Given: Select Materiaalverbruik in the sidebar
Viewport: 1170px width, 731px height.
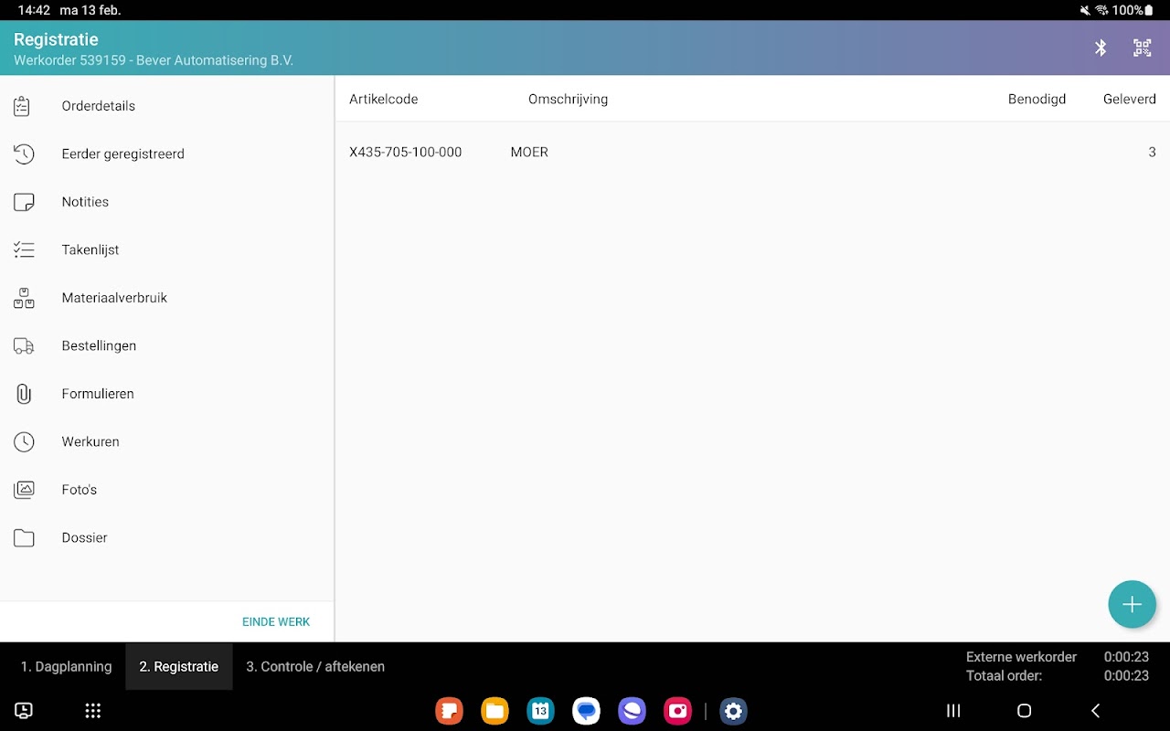Looking at the screenshot, I should point(113,298).
